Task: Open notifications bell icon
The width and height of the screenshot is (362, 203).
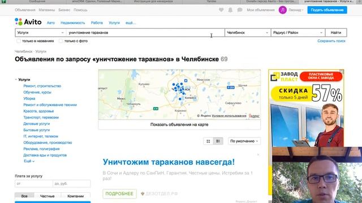Action: (230, 10)
